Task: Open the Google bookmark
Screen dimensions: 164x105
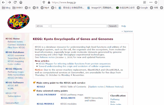Action: click(142, 8)
